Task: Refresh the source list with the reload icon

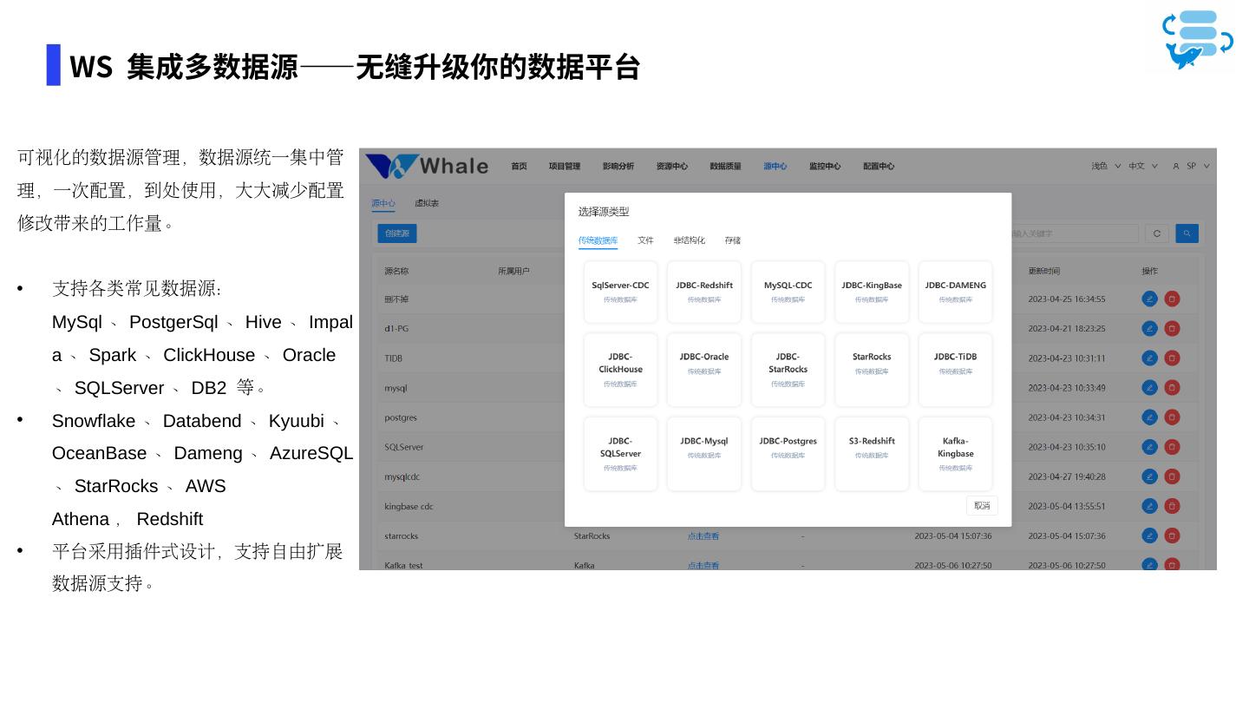Action: [1156, 233]
